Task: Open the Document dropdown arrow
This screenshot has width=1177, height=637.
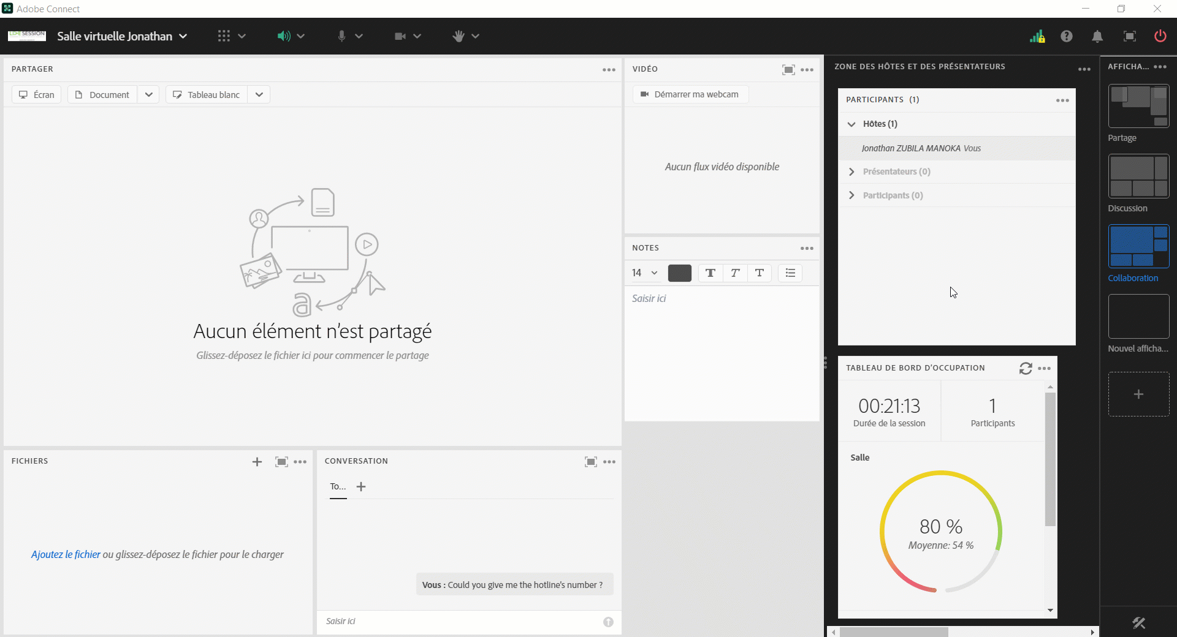Action: pos(148,94)
